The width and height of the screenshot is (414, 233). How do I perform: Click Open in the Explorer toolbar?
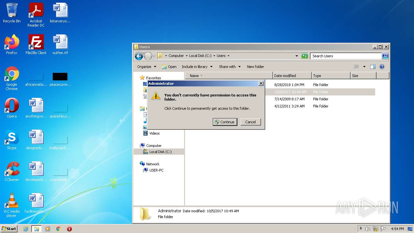click(x=169, y=67)
